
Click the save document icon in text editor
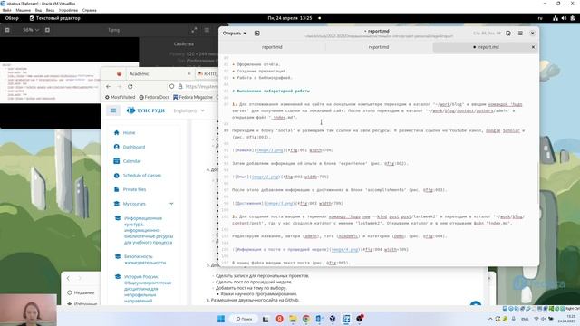coord(508,34)
